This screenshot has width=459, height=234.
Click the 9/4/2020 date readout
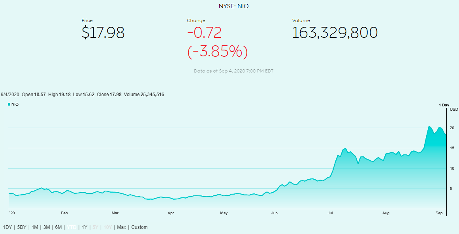pyautogui.click(x=10, y=95)
